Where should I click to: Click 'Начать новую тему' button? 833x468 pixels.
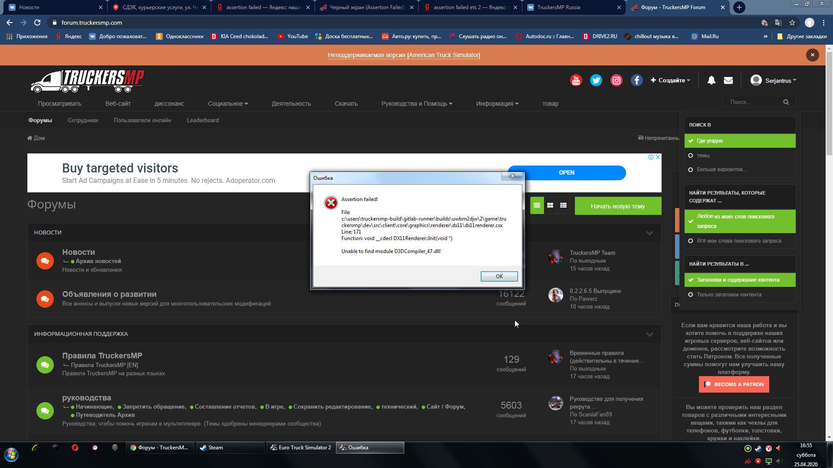coord(618,206)
